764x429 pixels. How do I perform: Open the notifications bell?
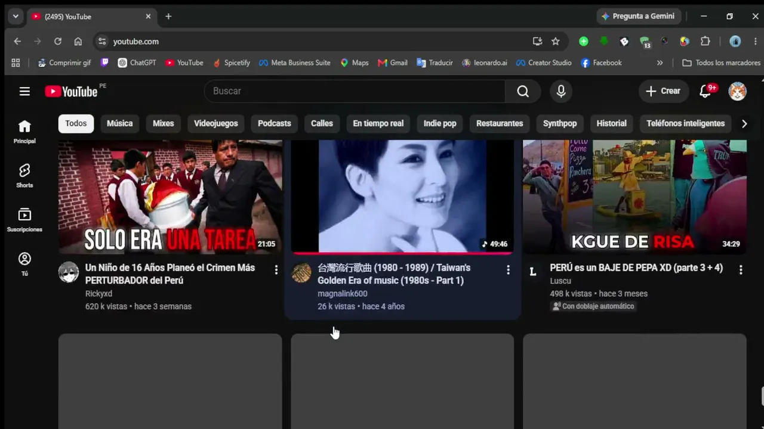point(706,91)
